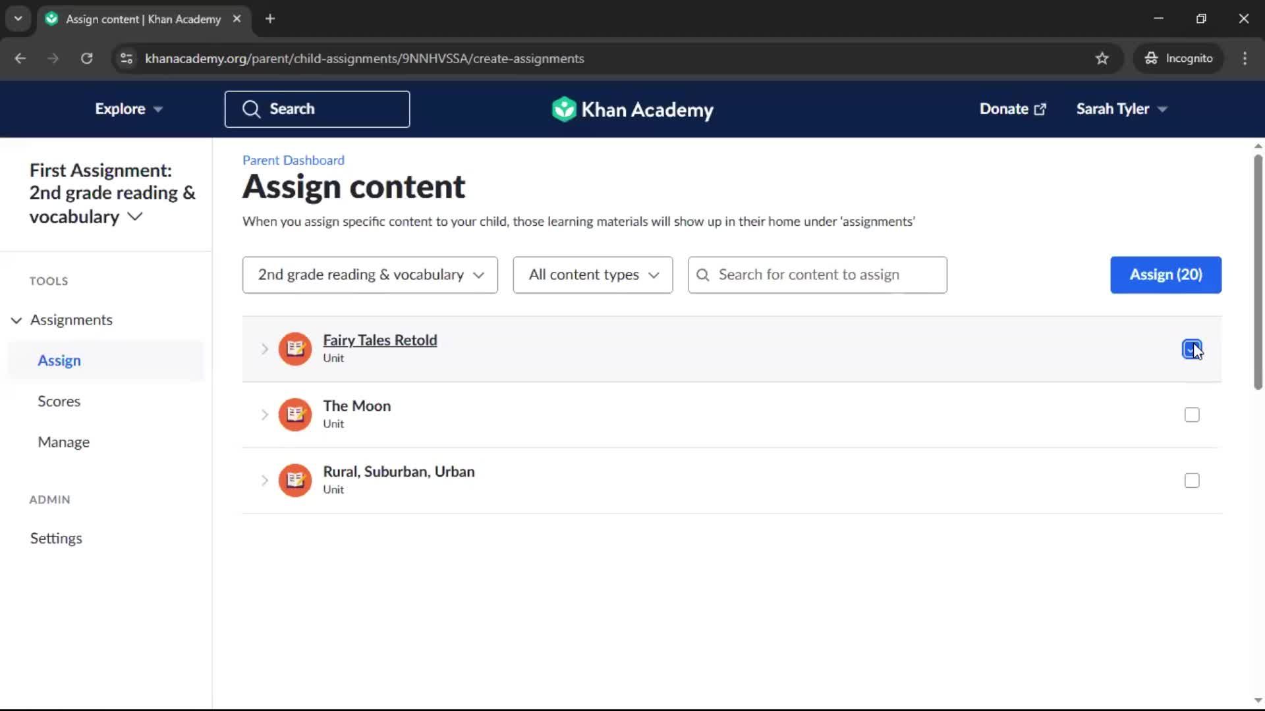Click the Rural, Suburban, Urban title
Screen dimensions: 1265x711
coord(399,472)
